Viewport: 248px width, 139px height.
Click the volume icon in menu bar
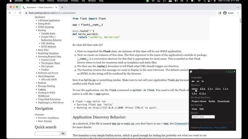click(176, 1)
